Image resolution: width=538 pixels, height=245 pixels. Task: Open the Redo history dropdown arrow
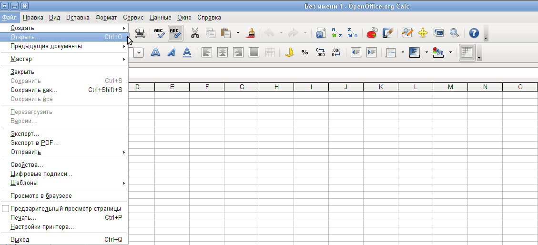[x=305, y=33]
